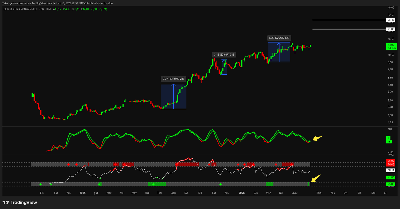Click the 16,50 price axis label

(391, 39)
